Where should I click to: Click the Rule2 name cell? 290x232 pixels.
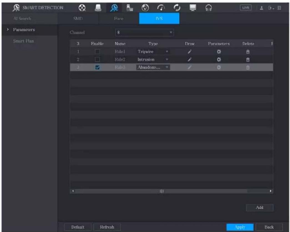[x=120, y=60]
